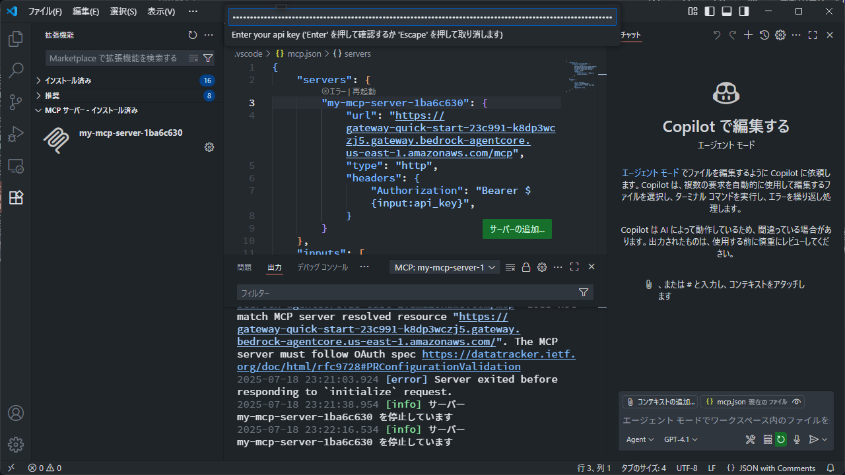Close the bottom output panel

pyautogui.click(x=591, y=267)
